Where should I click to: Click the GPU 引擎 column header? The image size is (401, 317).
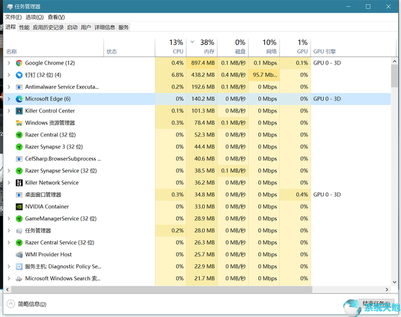point(353,47)
